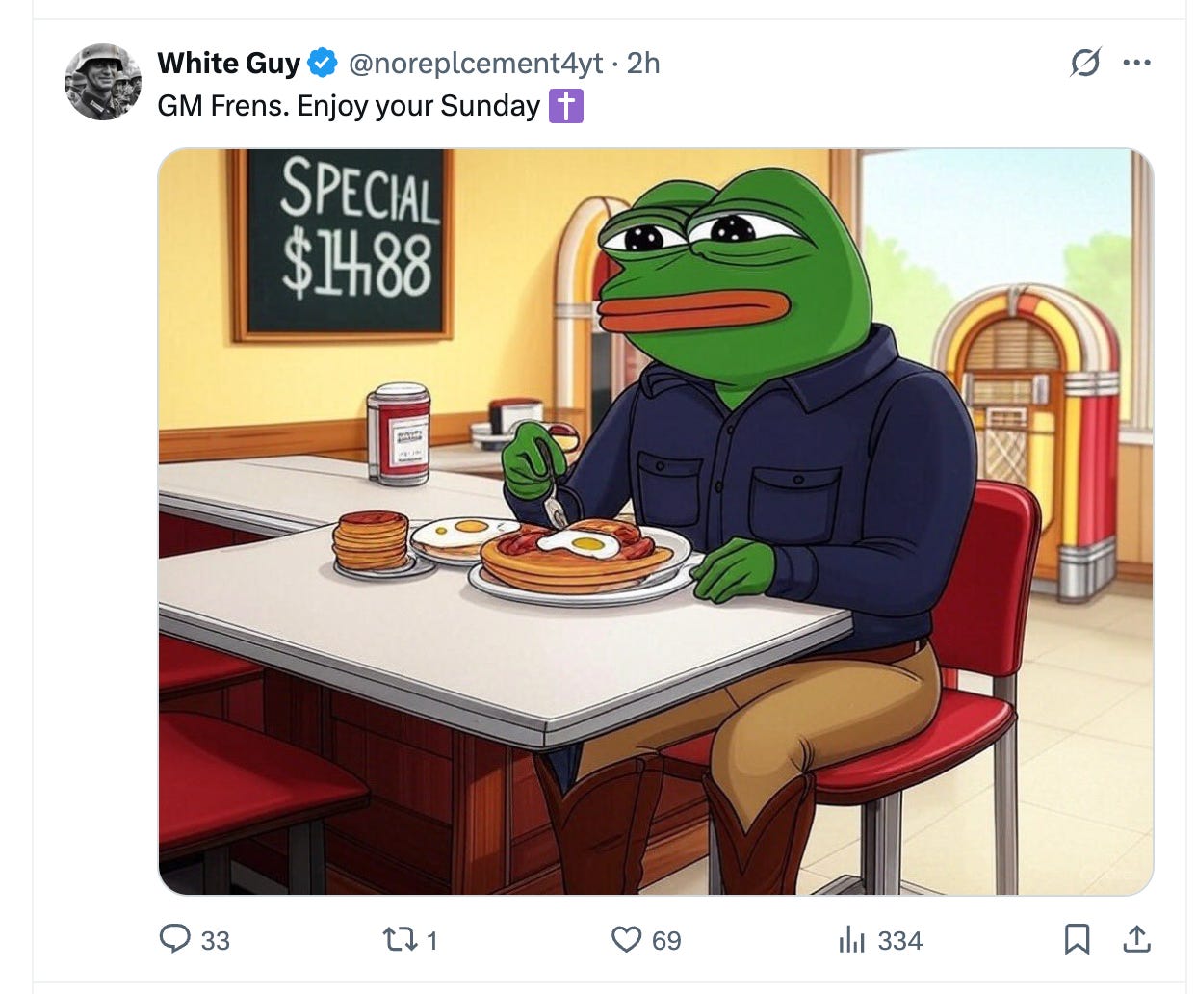Open the author's gray @handle link

476,64
